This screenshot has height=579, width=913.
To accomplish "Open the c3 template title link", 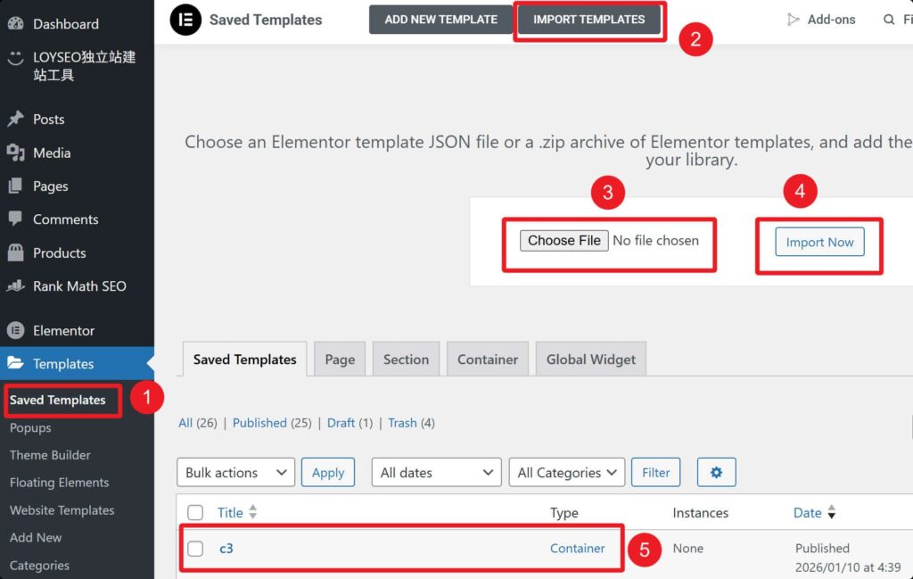I will 226,549.
